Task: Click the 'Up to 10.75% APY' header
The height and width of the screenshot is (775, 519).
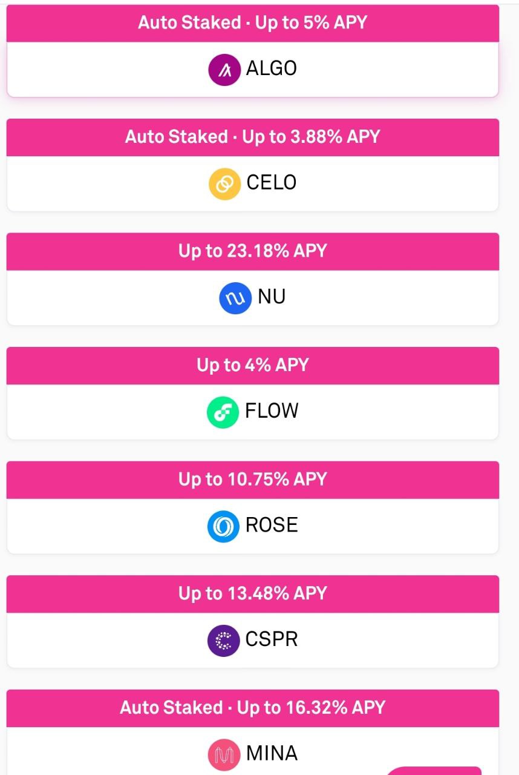Action: click(x=253, y=480)
